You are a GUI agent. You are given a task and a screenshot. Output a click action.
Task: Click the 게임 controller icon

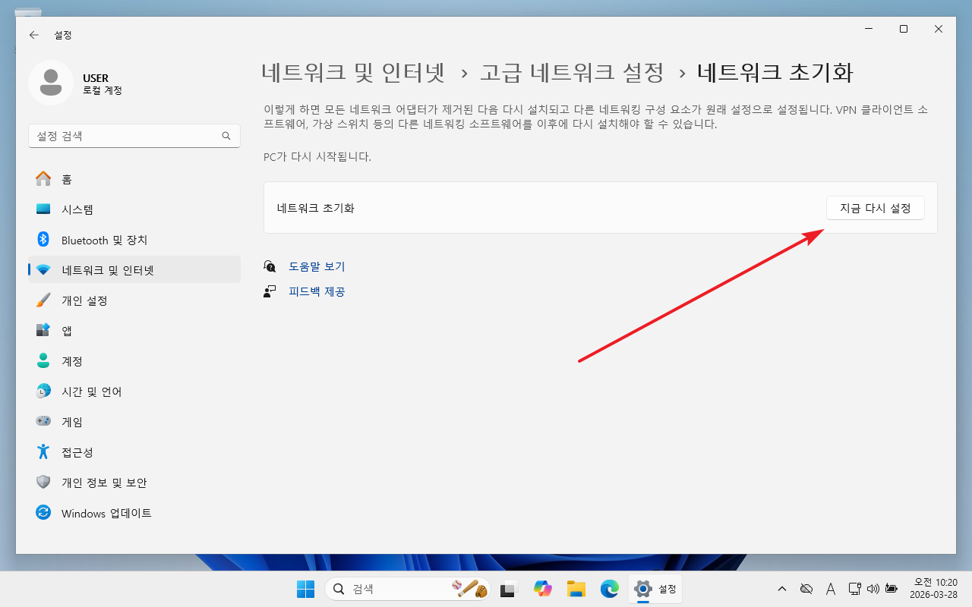[43, 422]
